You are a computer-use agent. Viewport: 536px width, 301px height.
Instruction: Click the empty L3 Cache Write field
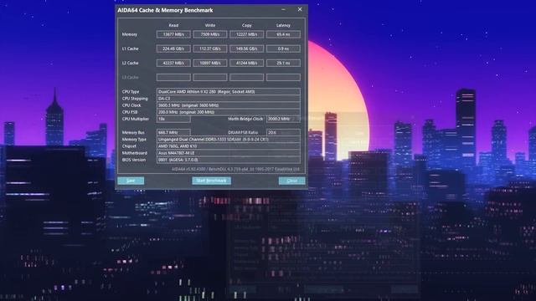click(210, 78)
